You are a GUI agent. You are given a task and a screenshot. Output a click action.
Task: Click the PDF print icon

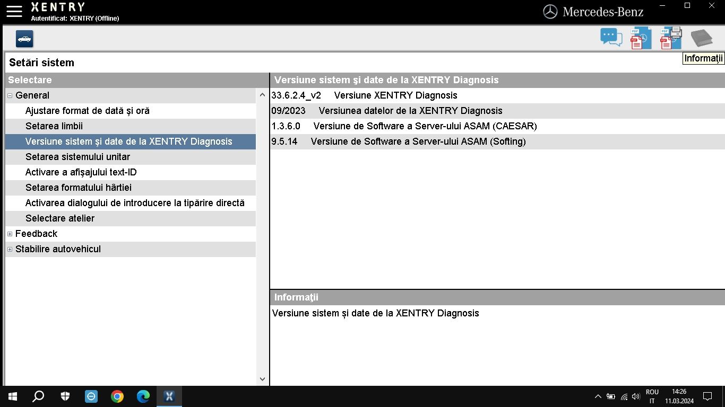[671, 38]
